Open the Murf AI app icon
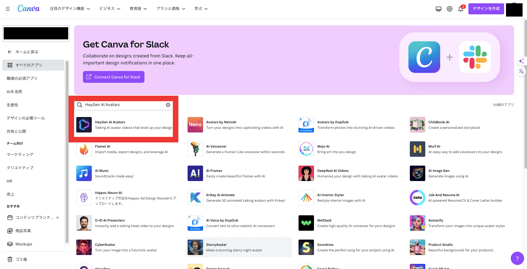This screenshot has height=269, width=527. click(x=418, y=149)
